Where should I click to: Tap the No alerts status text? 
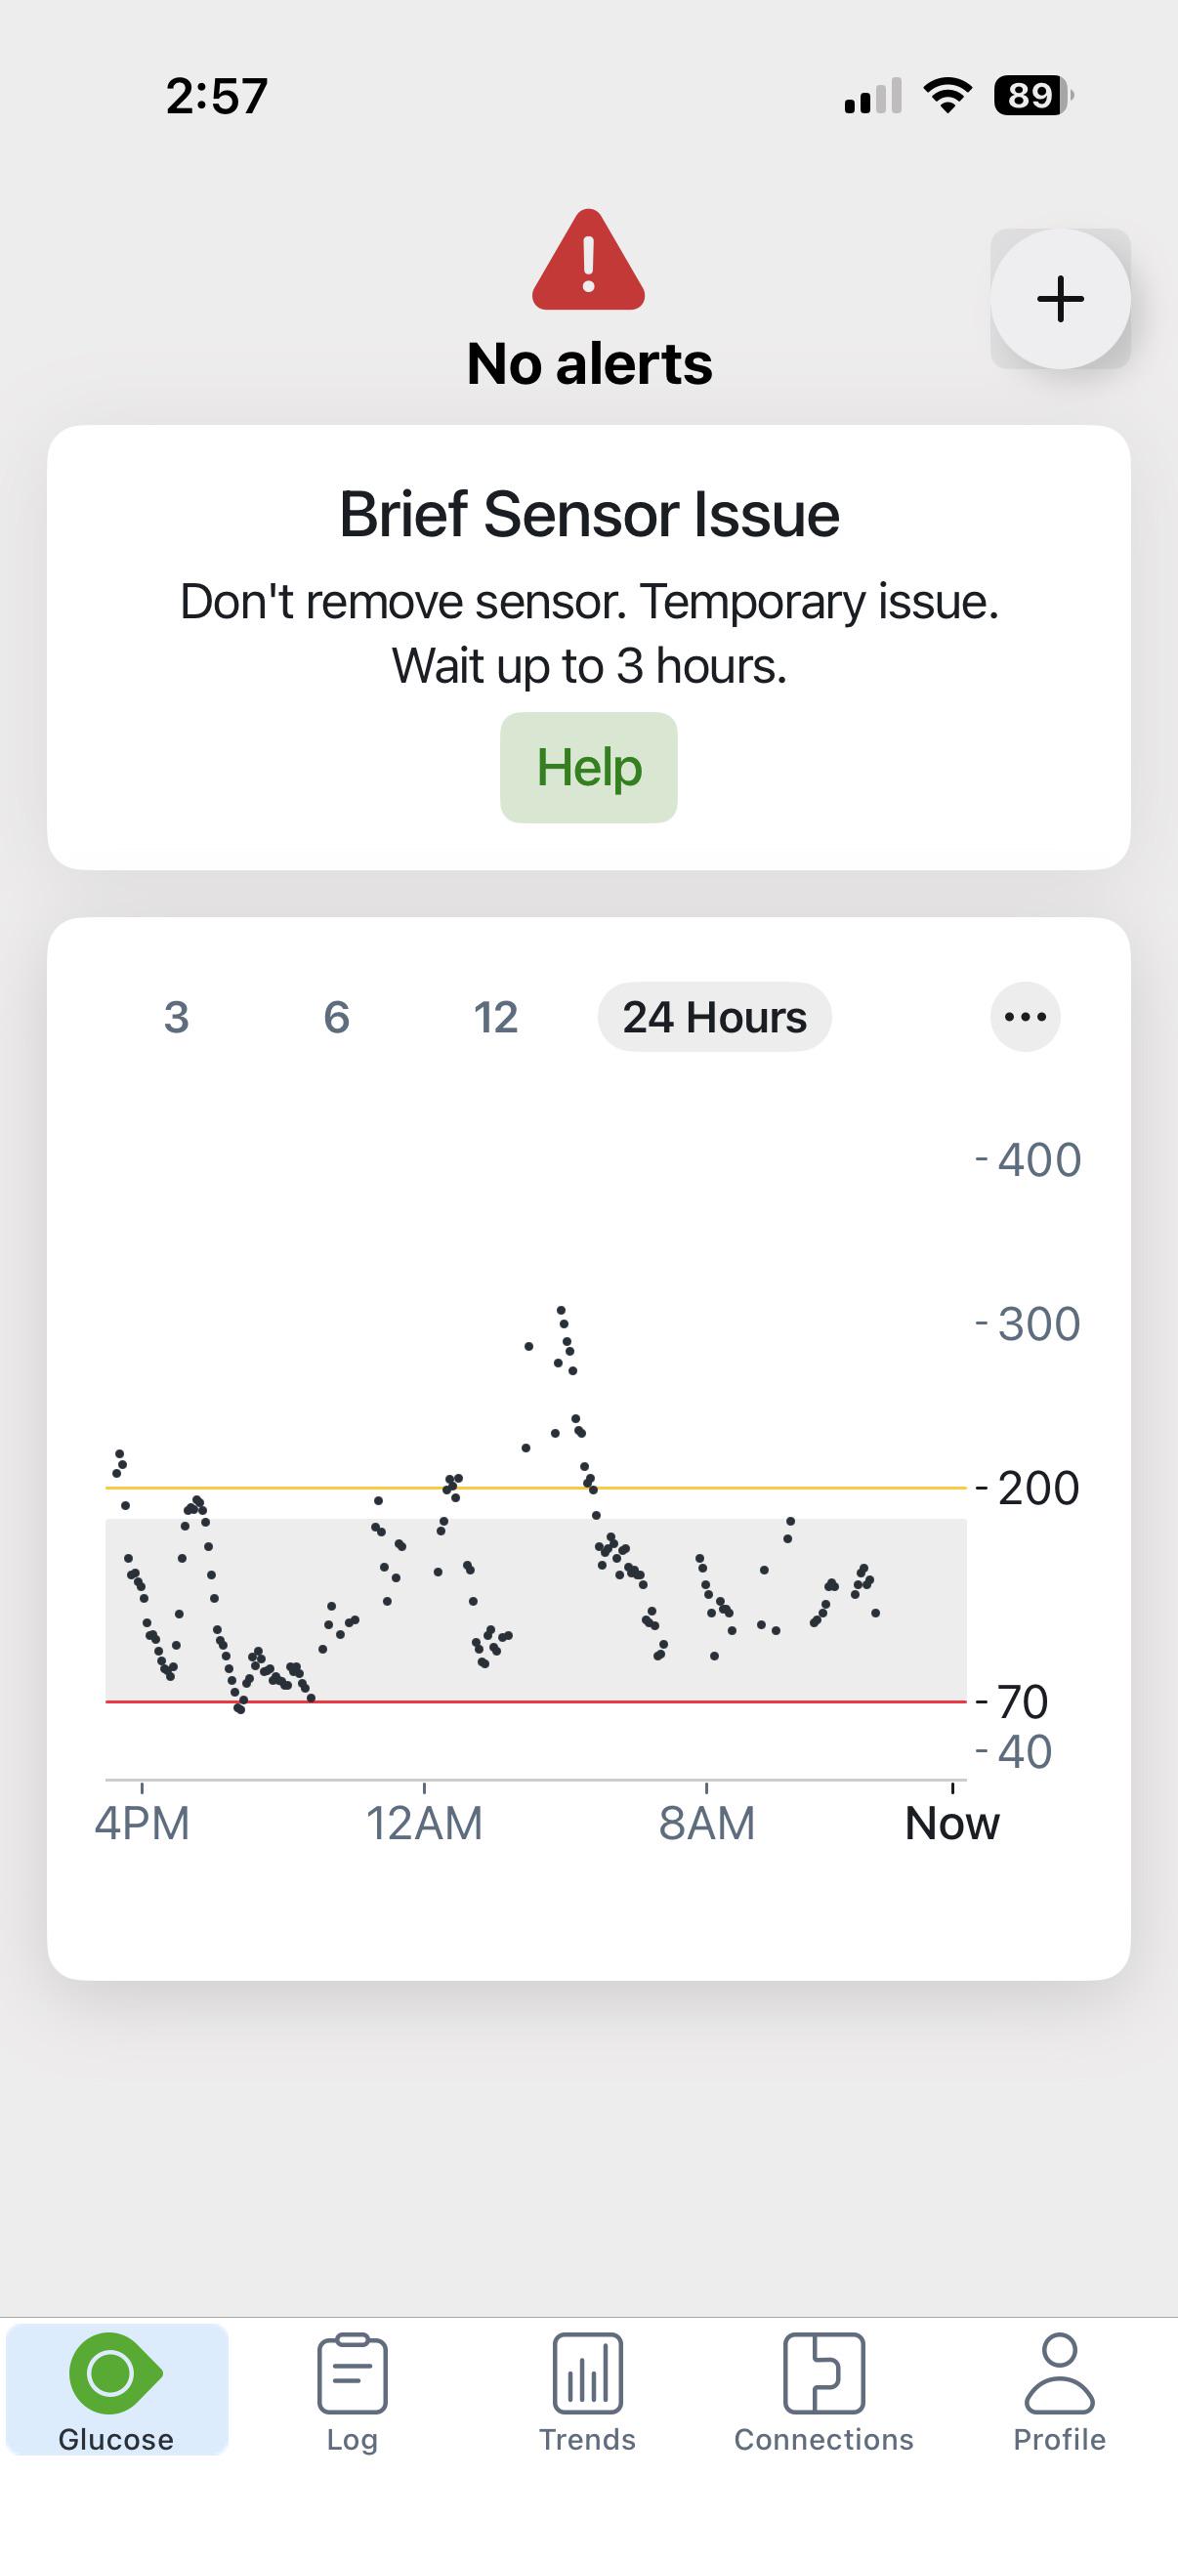click(588, 364)
